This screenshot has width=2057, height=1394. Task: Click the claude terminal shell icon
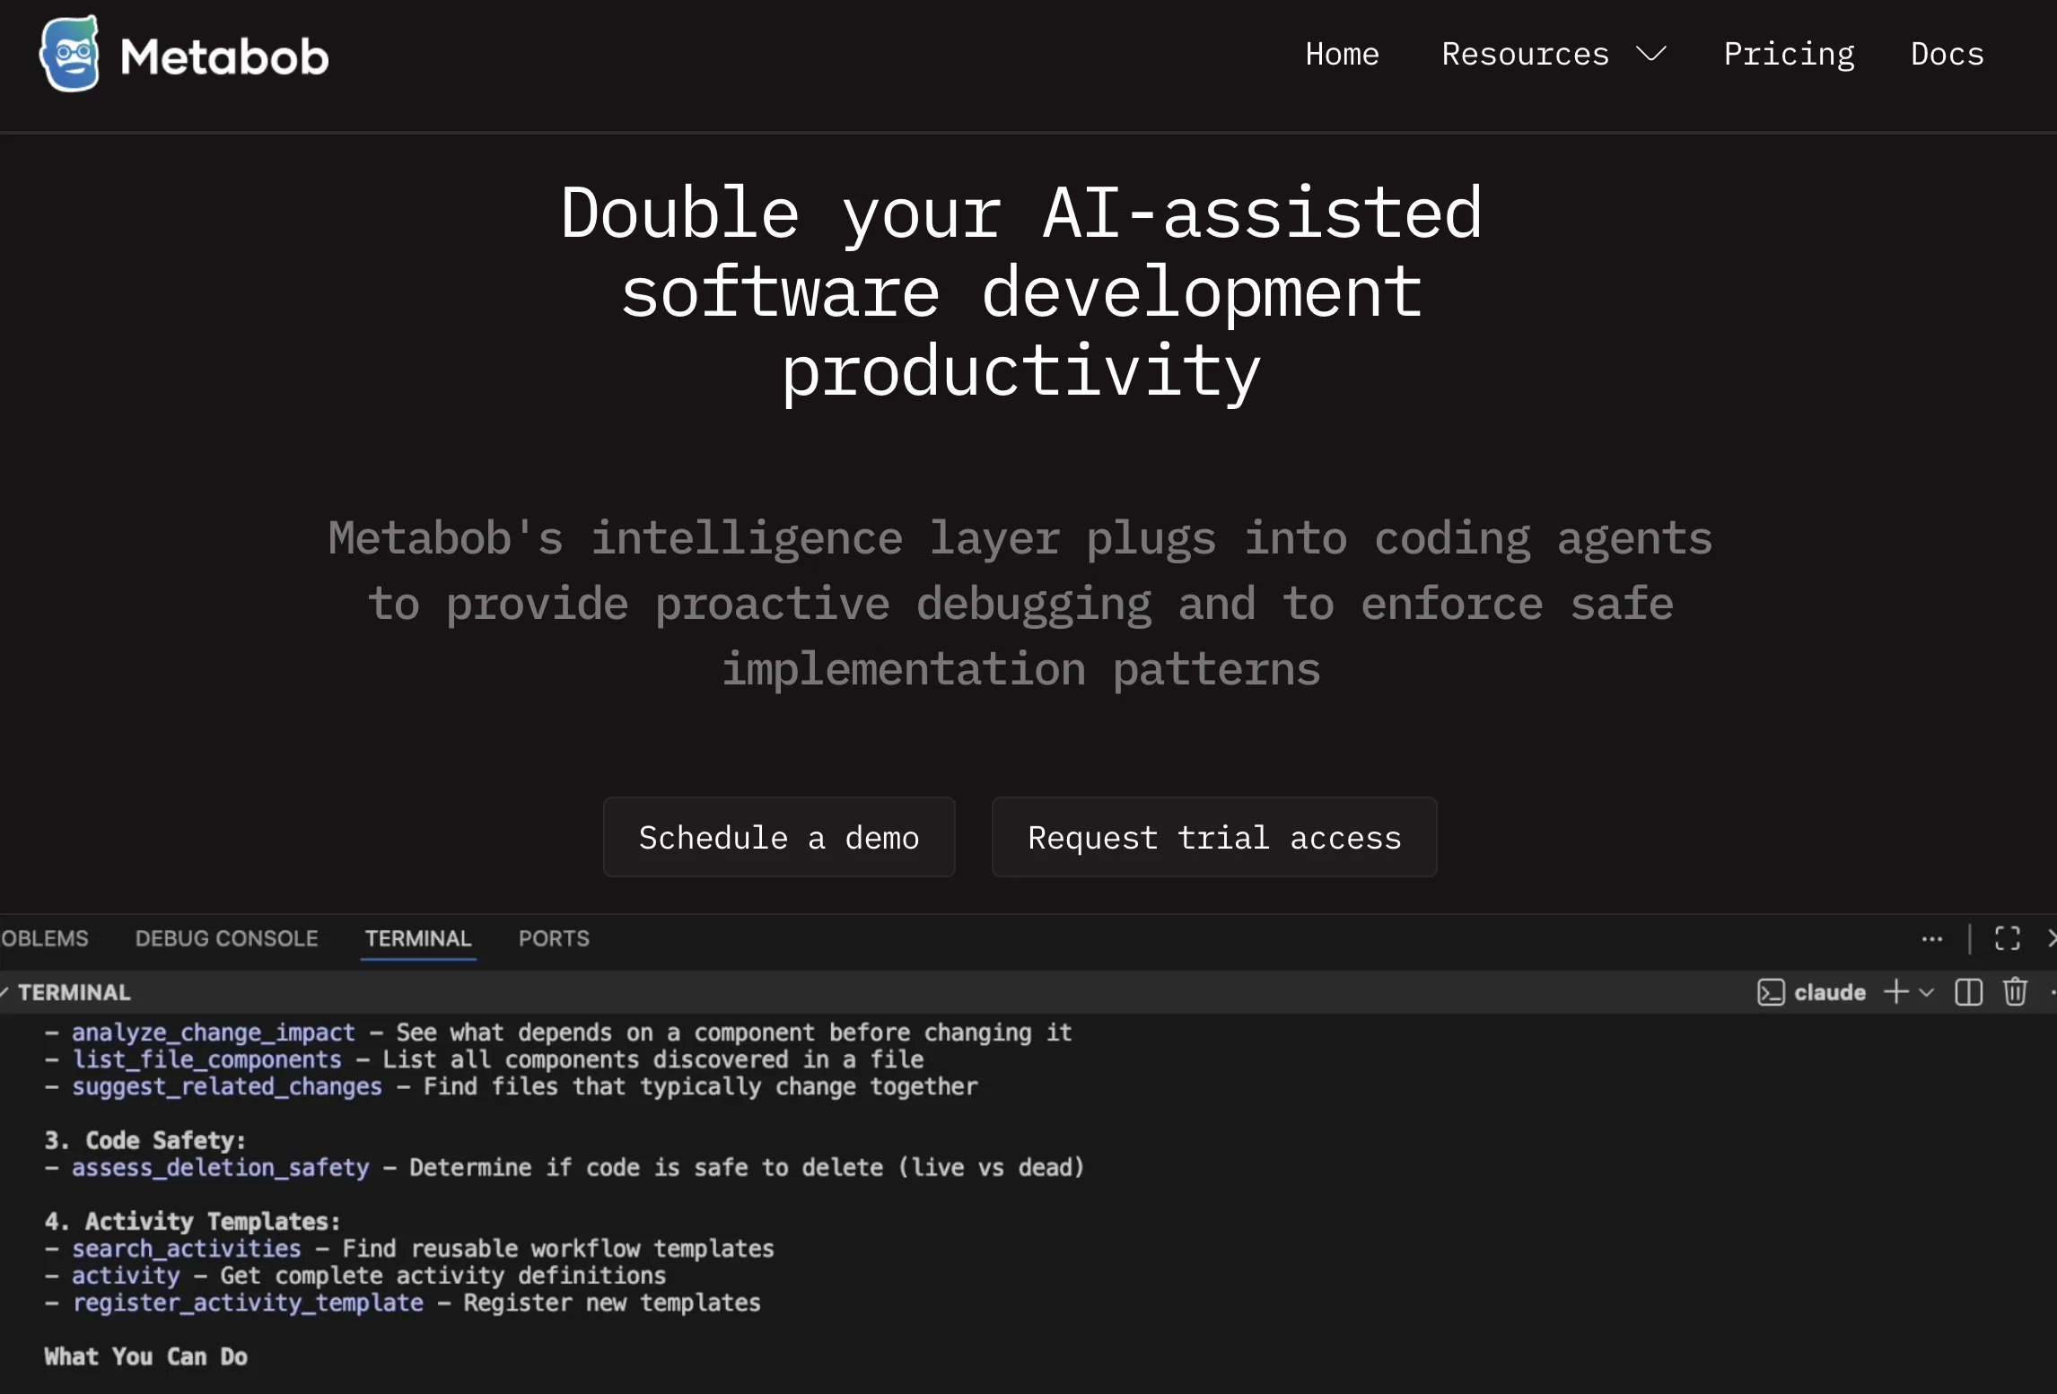[1770, 992]
